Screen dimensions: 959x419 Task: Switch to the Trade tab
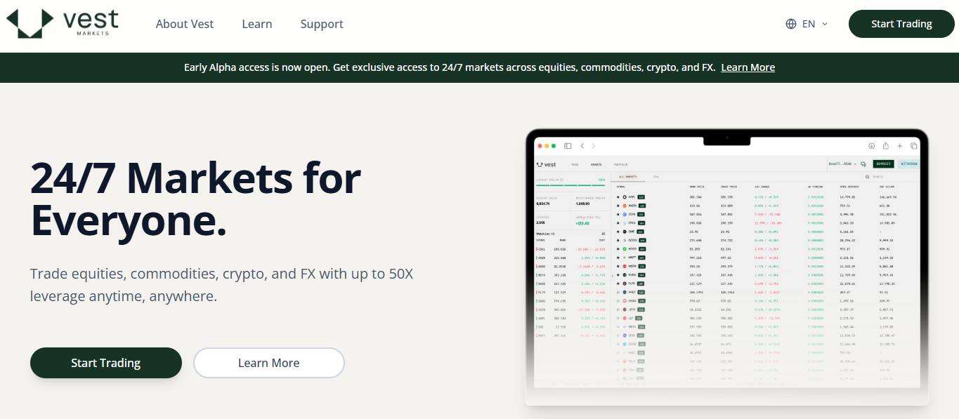tap(574, 164)
